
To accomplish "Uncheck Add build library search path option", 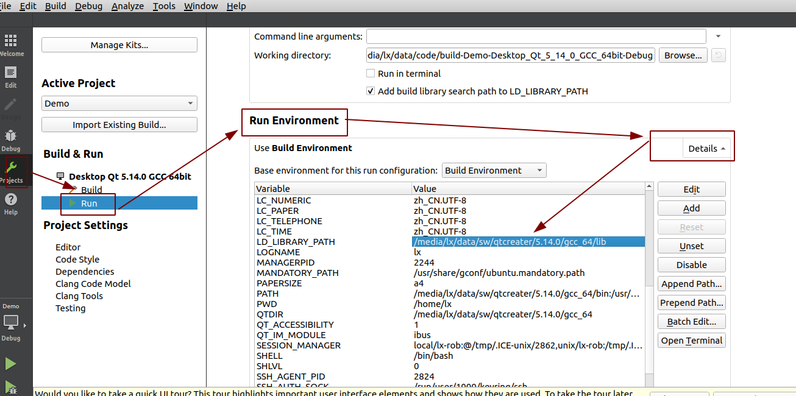I will pyautogui.click(x=371, y=91).
